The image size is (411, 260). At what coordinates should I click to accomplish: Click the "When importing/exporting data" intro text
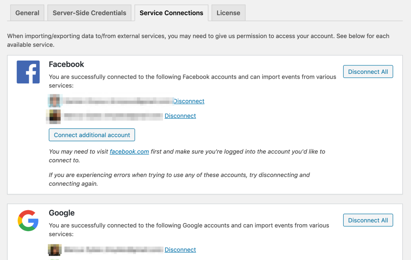coord(198,41)
